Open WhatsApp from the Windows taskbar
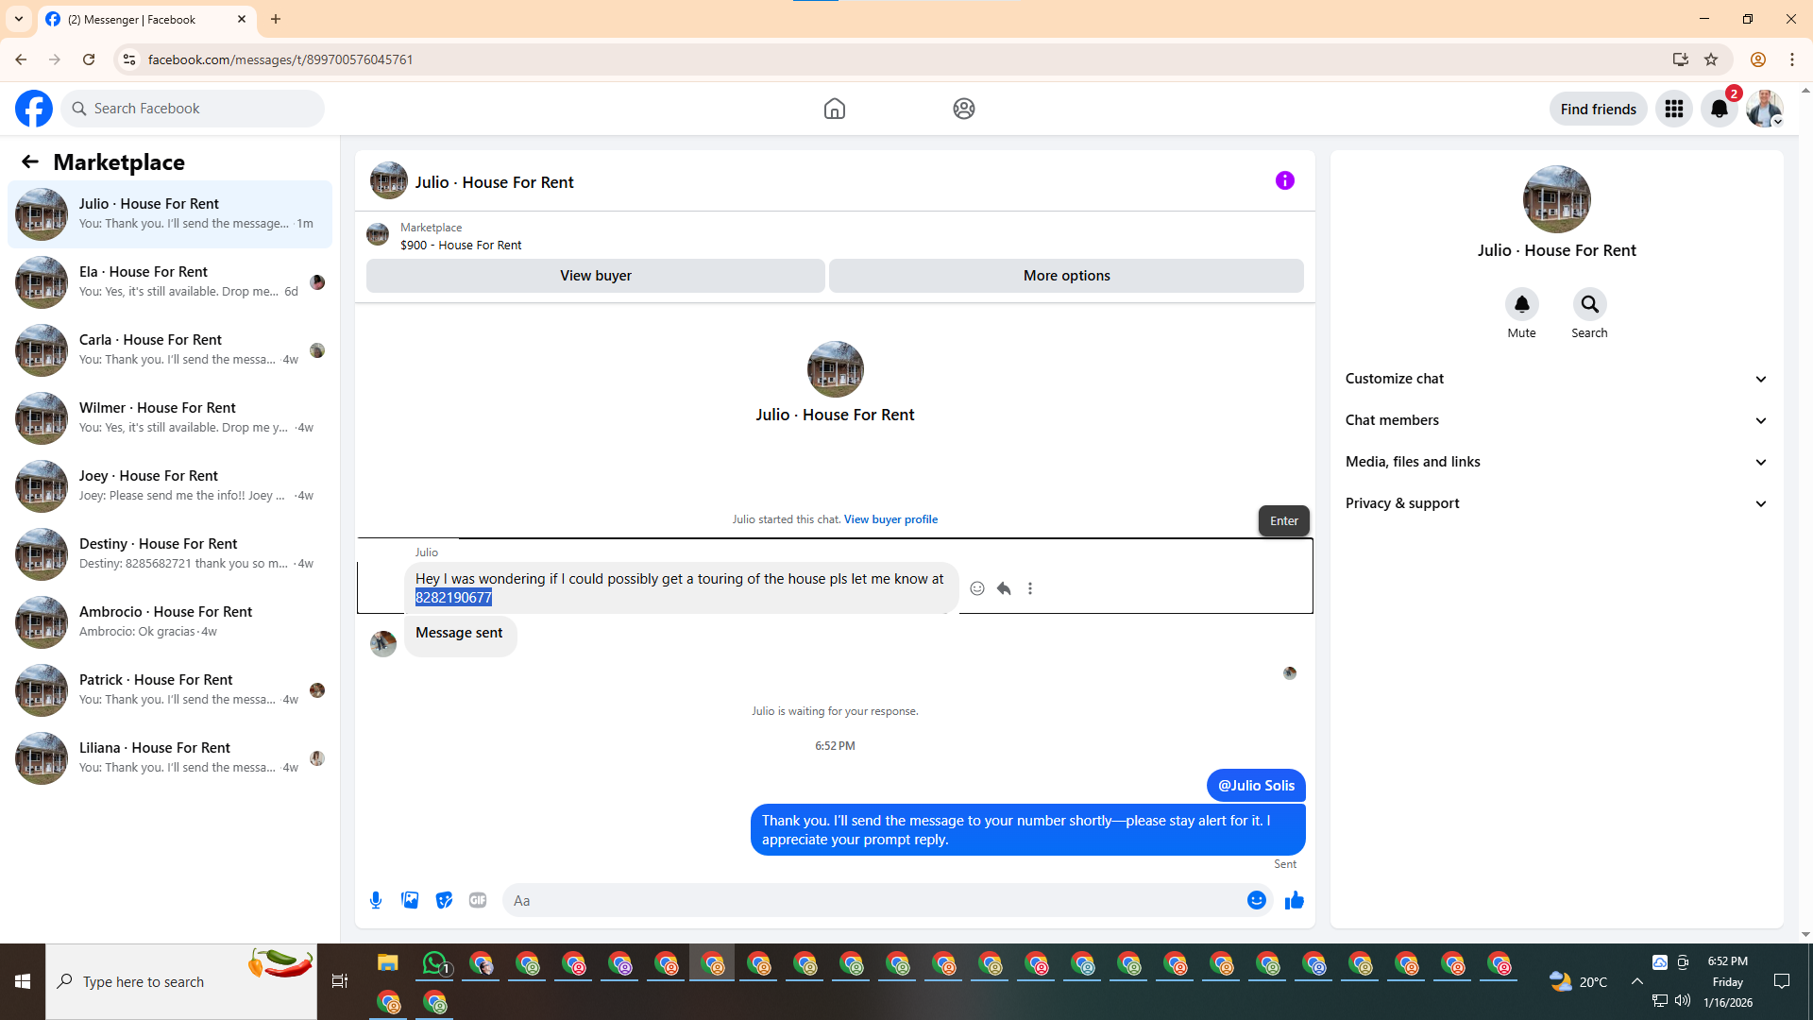 click(434, 963)
